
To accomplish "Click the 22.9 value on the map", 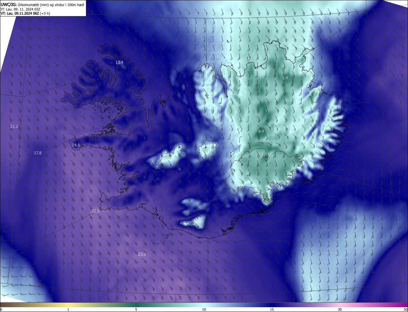I will point(95,211).
